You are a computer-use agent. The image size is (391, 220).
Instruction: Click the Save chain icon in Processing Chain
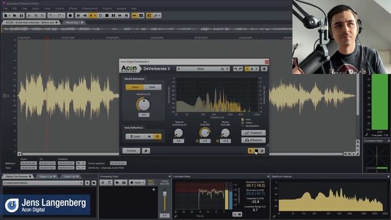click(124, 183)
